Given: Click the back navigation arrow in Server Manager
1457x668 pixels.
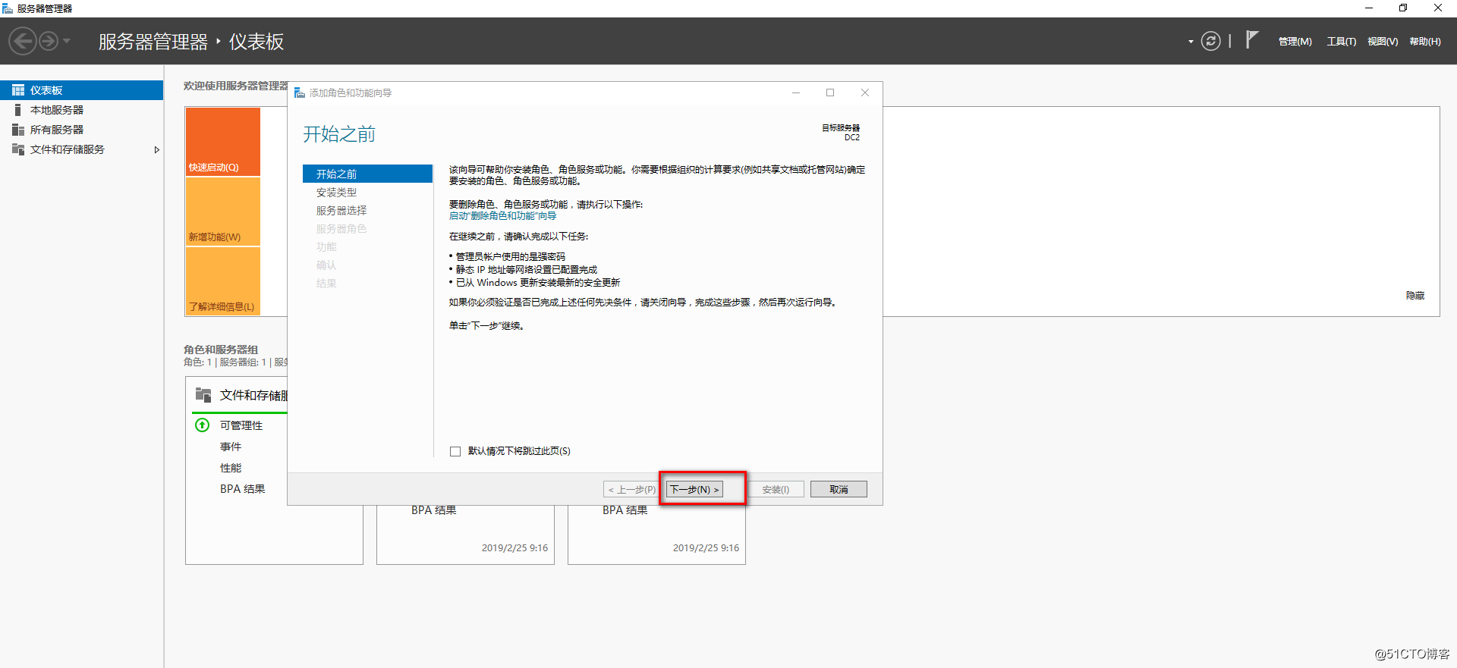Looking at the screenshot, I should coord(23,41).
